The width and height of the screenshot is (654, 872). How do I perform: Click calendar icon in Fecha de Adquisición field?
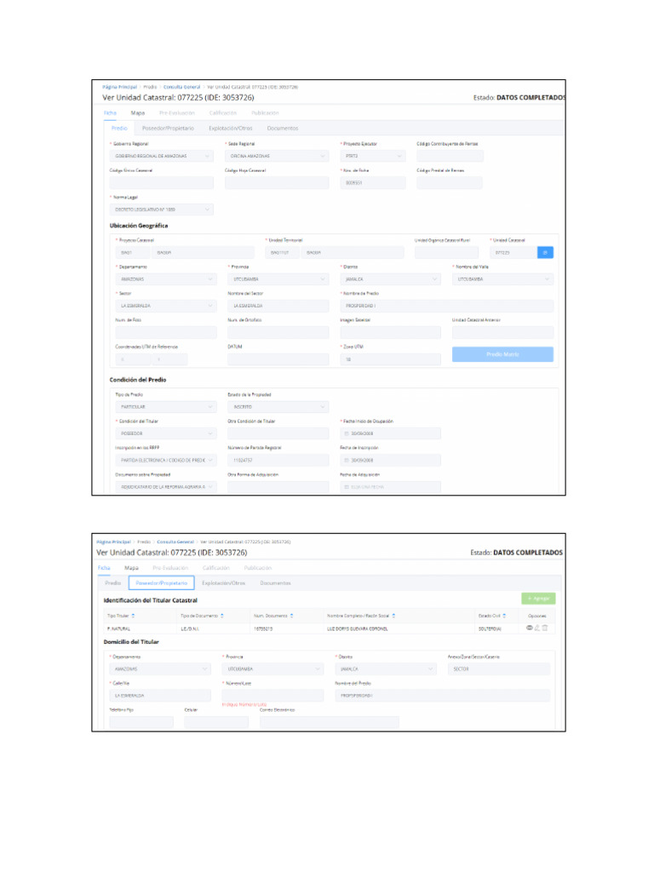(x=347, y=487)
